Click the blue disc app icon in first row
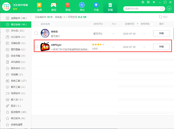 click(x=45, y=33)
